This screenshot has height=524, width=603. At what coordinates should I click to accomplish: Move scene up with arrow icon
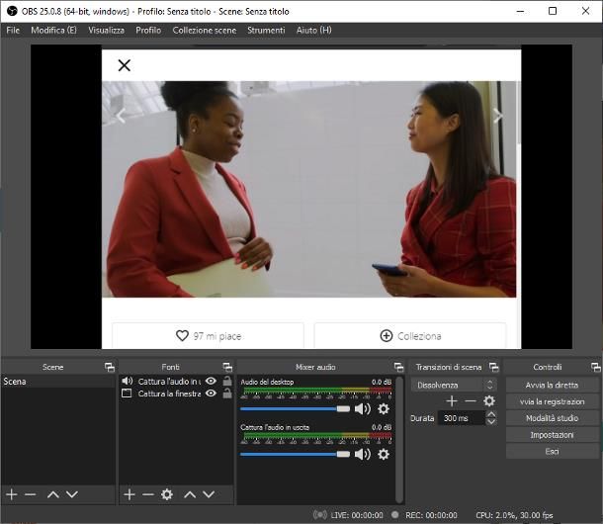coord(53,494)
